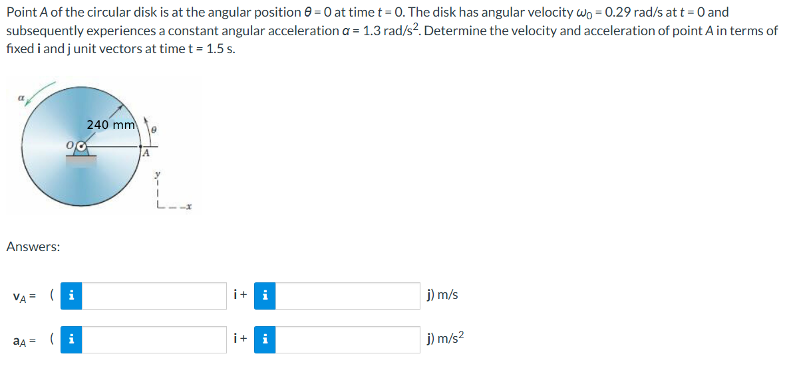Image resolution: width=789 pixels, height=384 pixels.
Task: Click the aA j-component answer input box
Action: pyautogui.click(x=346, y=340)
